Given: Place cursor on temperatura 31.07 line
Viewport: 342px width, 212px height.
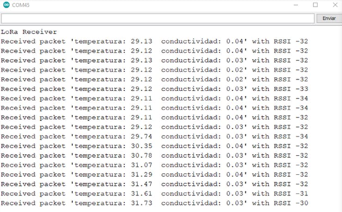Looking at the screenshot, I should (x=154, y=165).
